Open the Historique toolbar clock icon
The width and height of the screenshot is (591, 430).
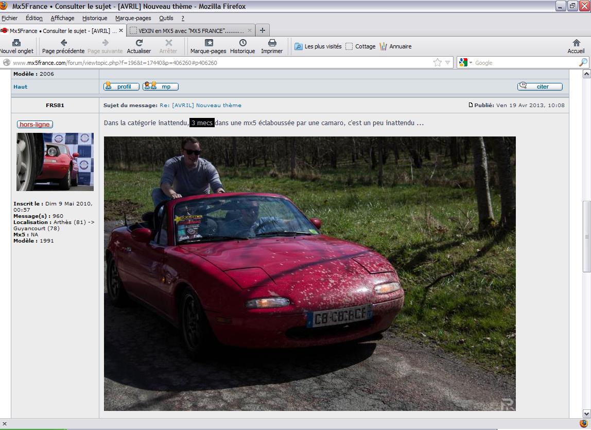tap(243, 43)
